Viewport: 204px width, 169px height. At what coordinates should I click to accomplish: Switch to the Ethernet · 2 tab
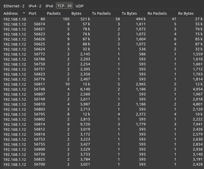point(14,6)
